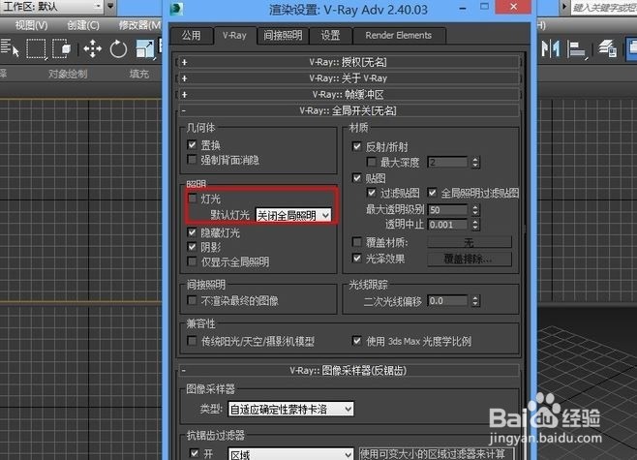Click the 覆盖材质 无 button
Viewport: 637px width, 460px height.
coord(470,243)
